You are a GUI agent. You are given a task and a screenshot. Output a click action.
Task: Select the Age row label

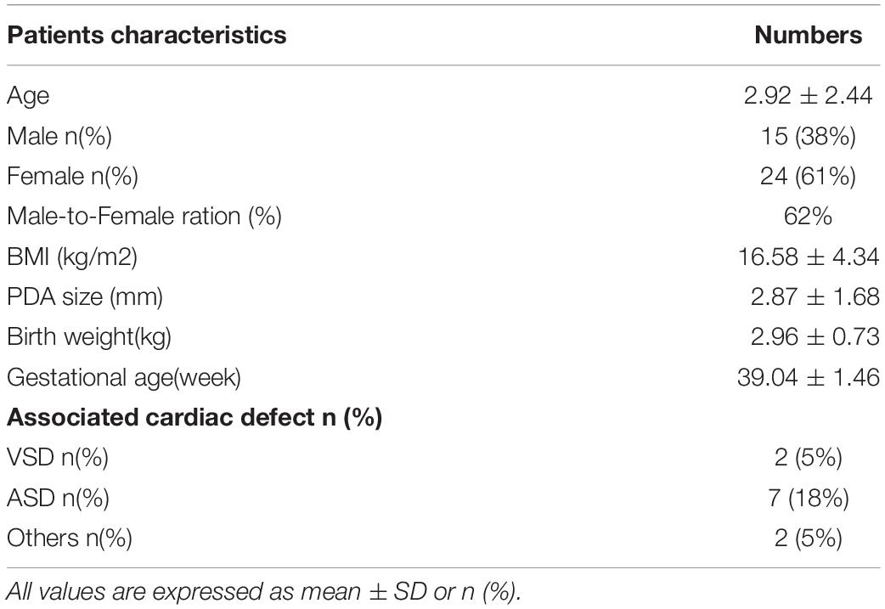pos(28,97)
